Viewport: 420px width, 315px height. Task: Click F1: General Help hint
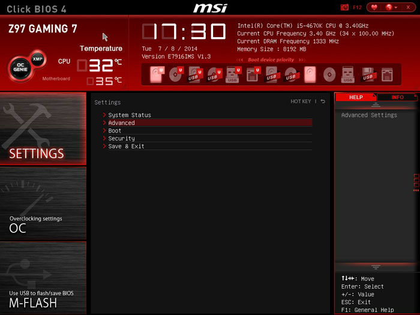pos(367,310)
